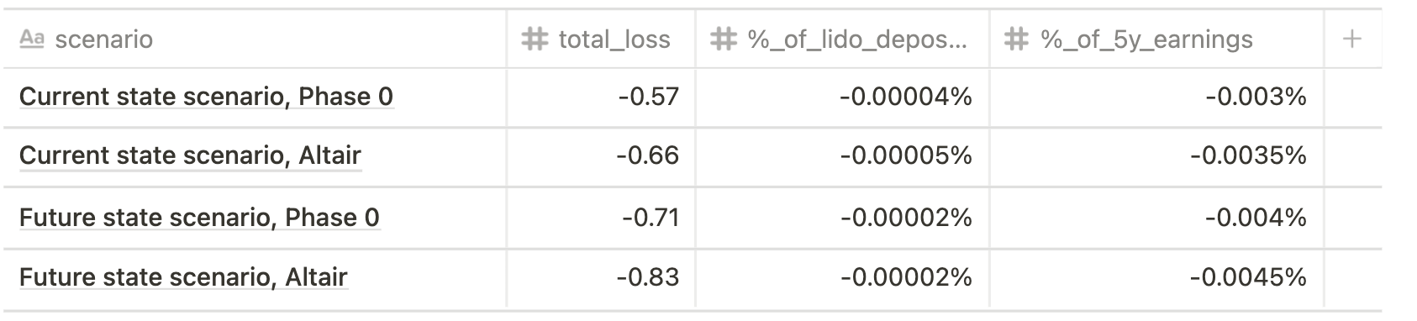Image resolution: width=1417 pixels, height=321 pixels.
Task: Open scenario column header menu
Action: point(255,39)
